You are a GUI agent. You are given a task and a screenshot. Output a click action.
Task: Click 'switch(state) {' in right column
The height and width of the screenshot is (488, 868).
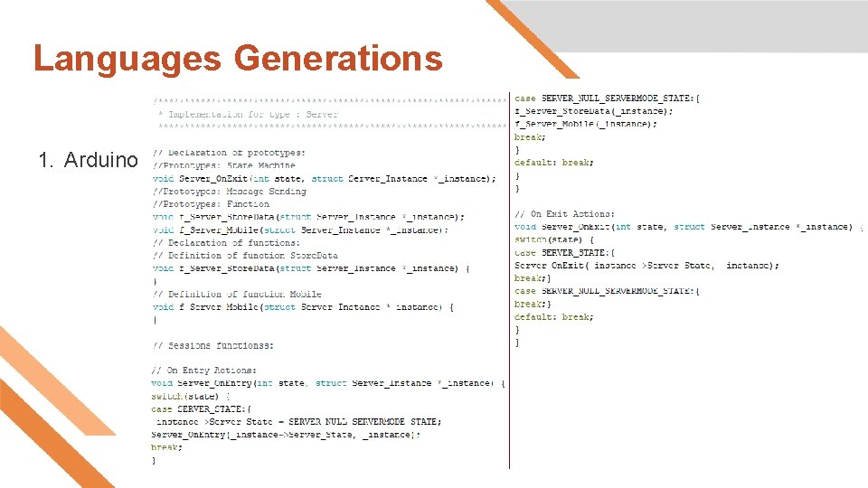pos(554,239)
